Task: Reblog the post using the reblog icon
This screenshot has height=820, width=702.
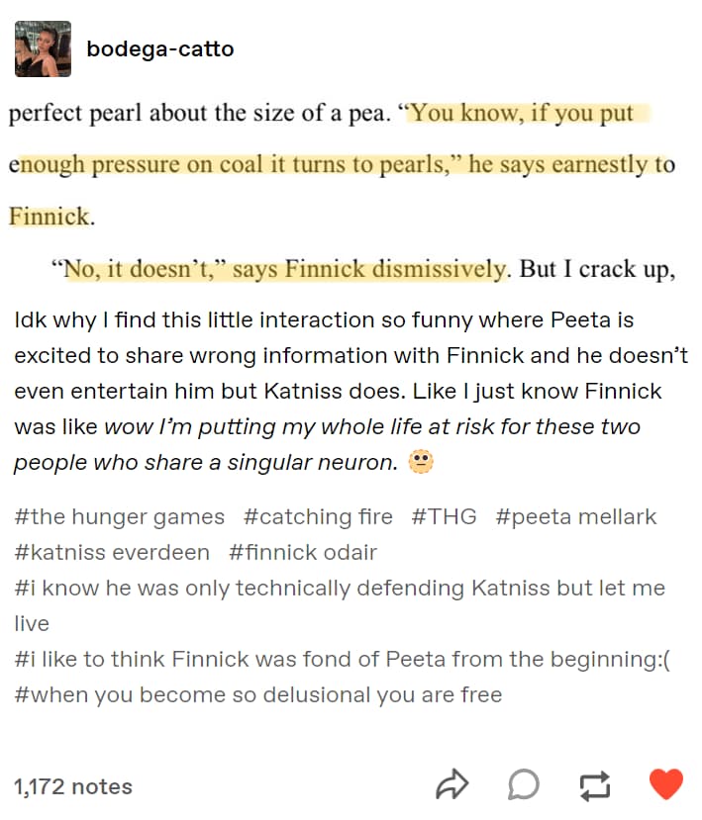Action: [594, 785]
